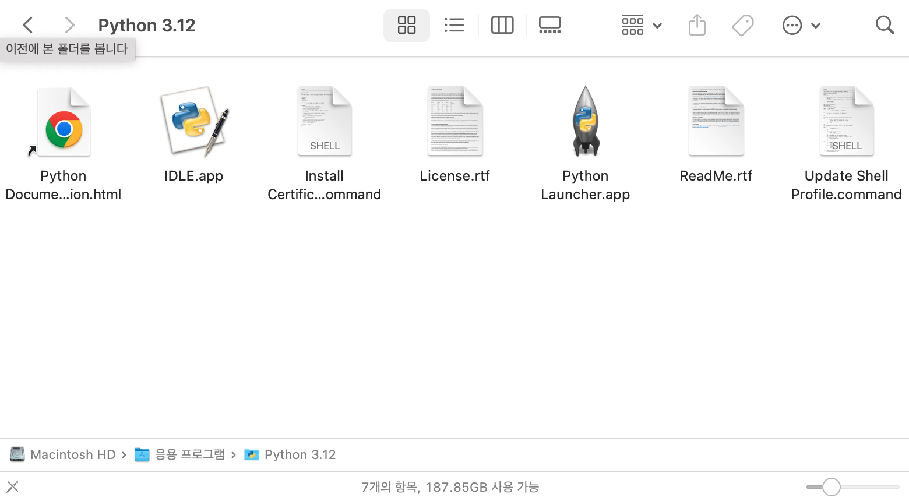Viewport: 909px width, 501px height.
Task: Switch to icon view
Action: pos(407,25)
